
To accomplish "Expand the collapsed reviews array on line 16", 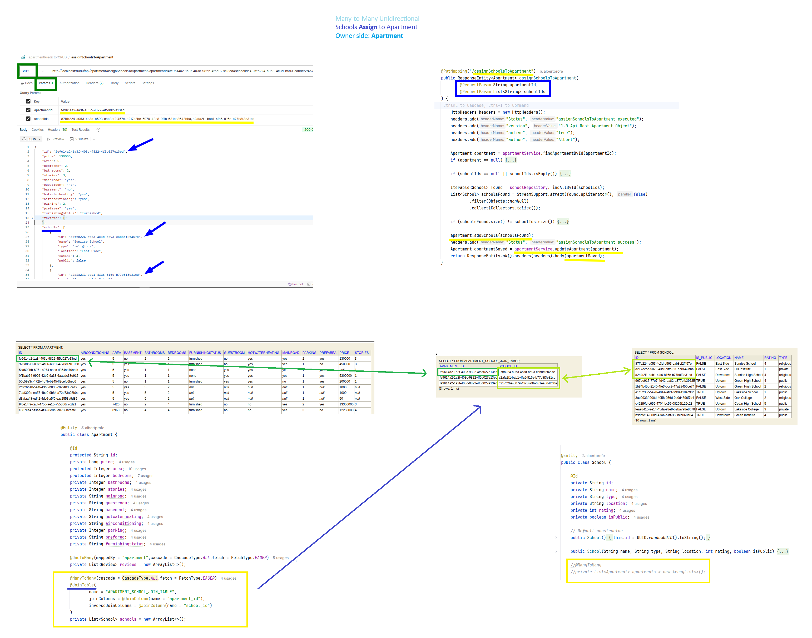I will click(x=33, y=218).
